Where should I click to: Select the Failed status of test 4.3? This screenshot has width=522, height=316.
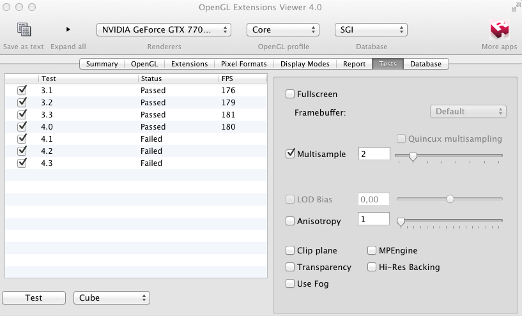click(x=151, y=163)
